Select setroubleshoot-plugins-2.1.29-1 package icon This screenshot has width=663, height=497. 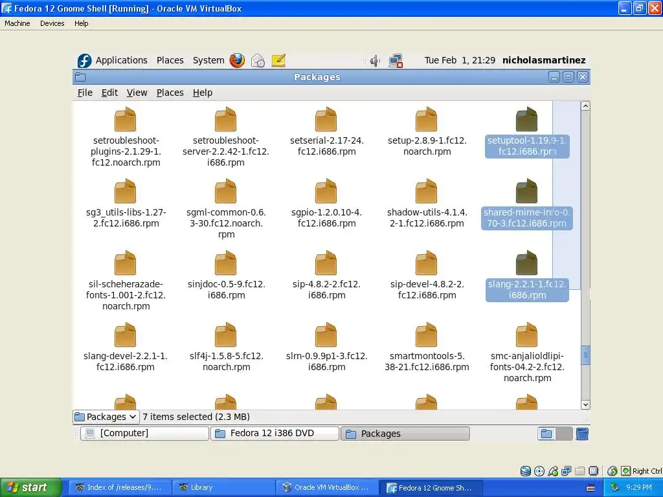click(x=126, y=120)
